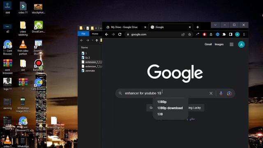Go up one folder in File Explorer

tap(97, 40)
